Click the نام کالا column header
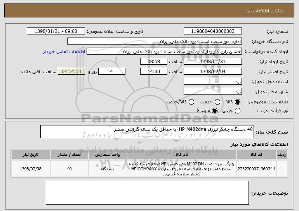 (x=182, y=155)
